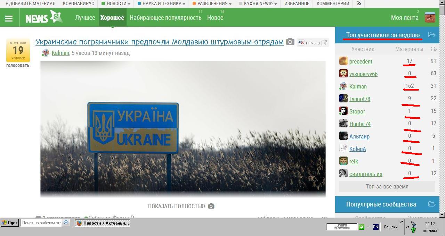
Task: Open the hamburger menu icon
Action: coord(9,19)
